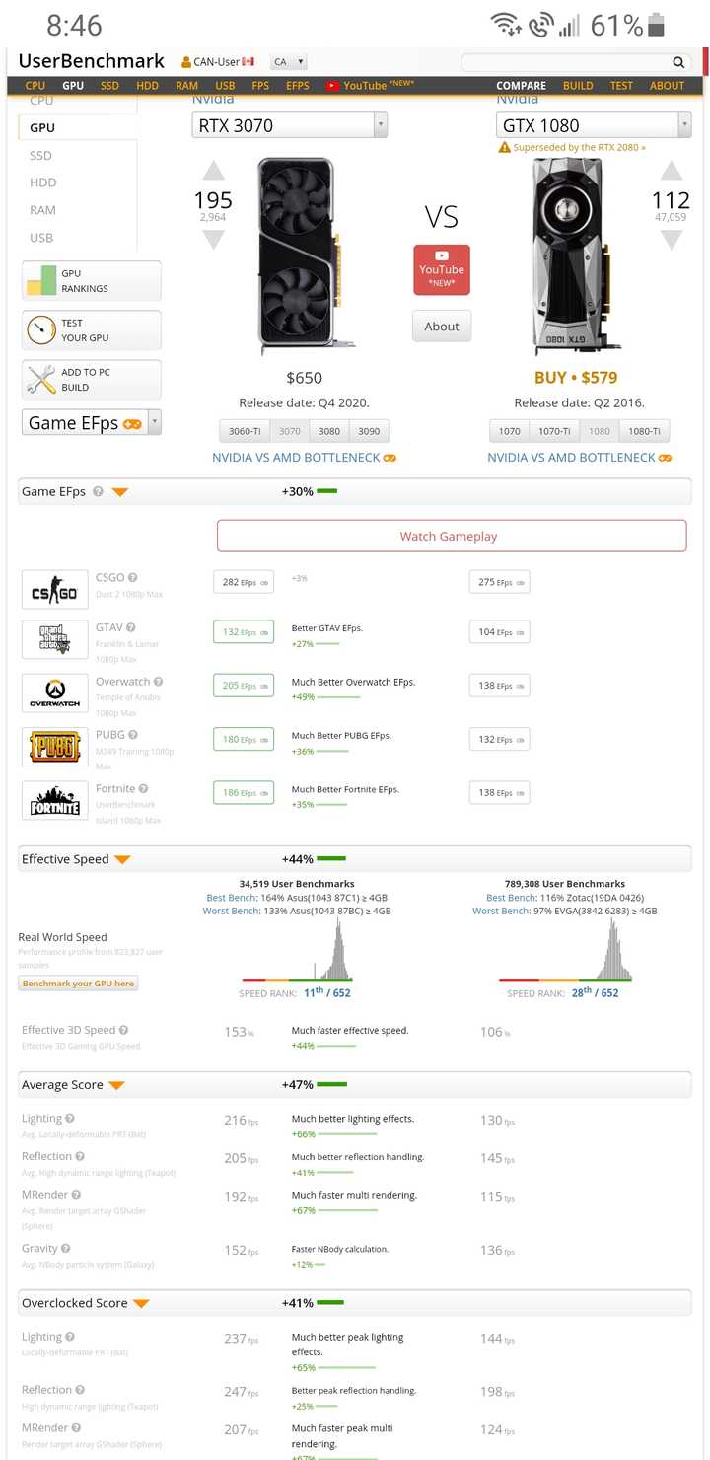Select GPU tab in top navigation
This screenshot has width=710, height=1460.
[x=73, y=86]
